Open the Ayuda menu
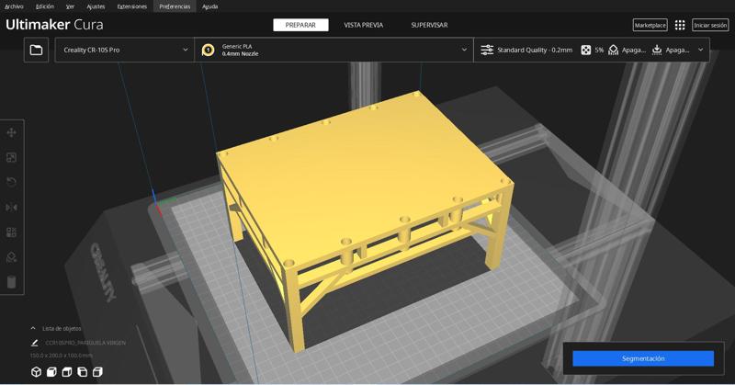Image resolution: width=735 pixels, height=385 pixels. click(x=210, y=6)
